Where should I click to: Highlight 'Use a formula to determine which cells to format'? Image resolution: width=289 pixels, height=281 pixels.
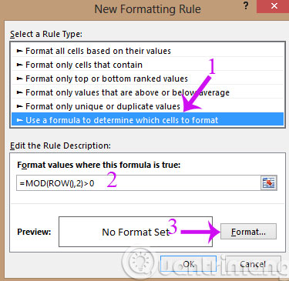click(x=148, y=120)
